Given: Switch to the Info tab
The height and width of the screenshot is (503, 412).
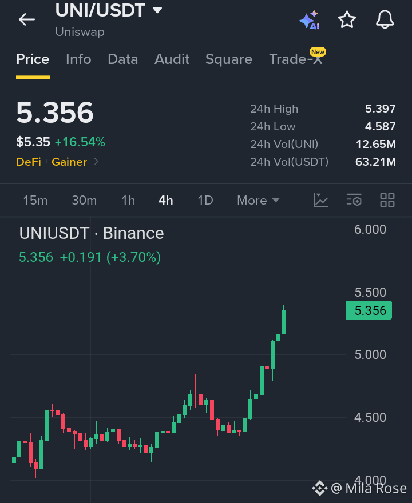Looking at the screenshot, I should pyautogui.click(x=78, y=59).
